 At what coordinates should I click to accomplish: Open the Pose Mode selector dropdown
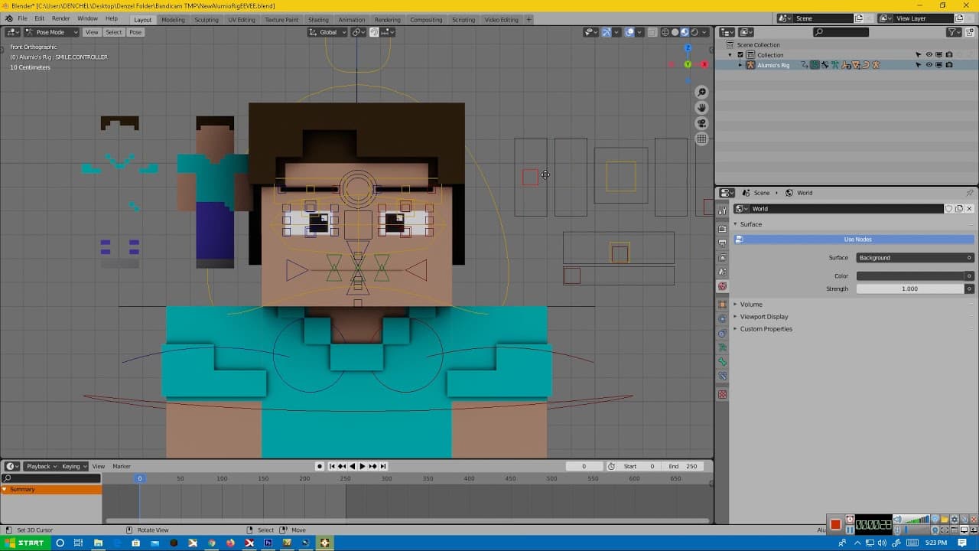(51, 32)
